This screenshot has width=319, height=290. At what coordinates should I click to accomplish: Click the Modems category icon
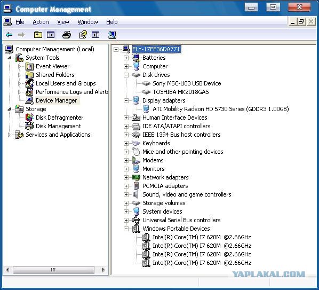click(136, 160)
